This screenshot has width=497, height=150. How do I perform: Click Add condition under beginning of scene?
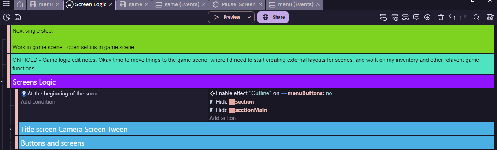point(38,102)
